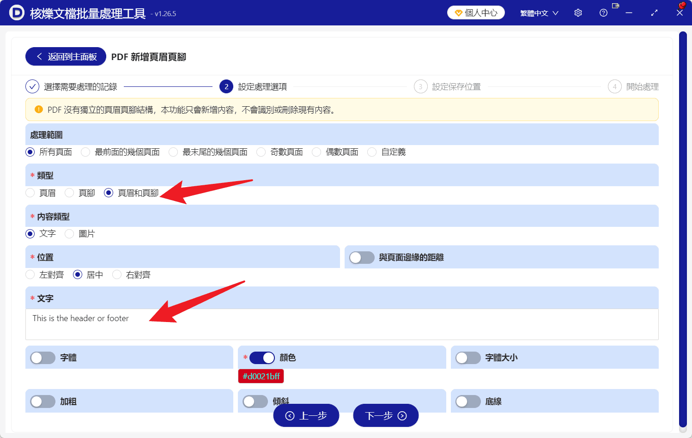This screenshot has height=438, width=692.
Task: Open the help question mark icon
Action: 603,13
